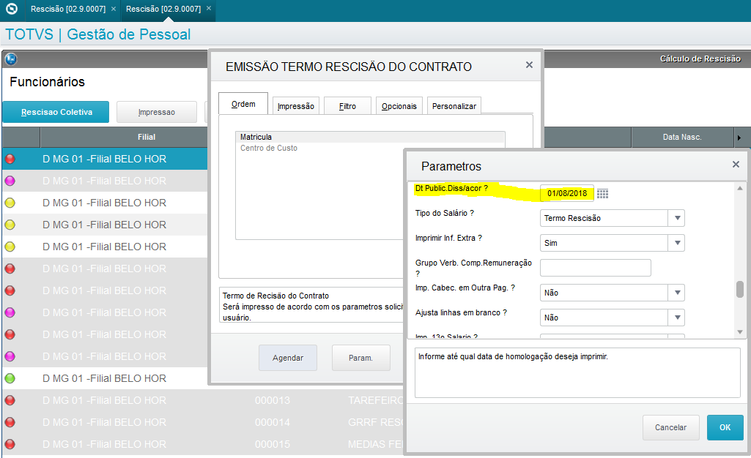Click the green status circle row
Screen dimensions: 751x458
pos(106,378)
